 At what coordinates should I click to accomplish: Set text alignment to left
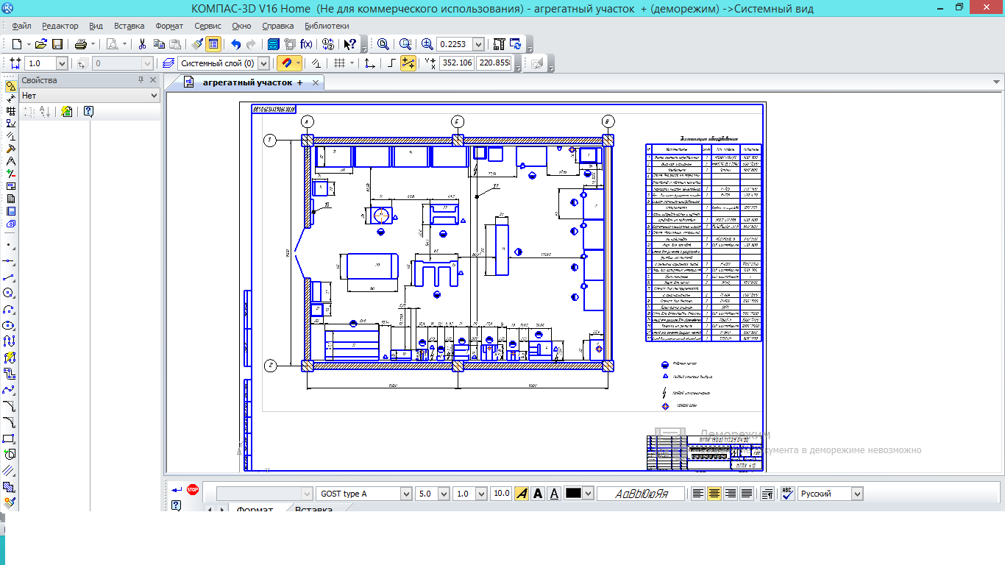pyautogui.click(x=697, y=493)
